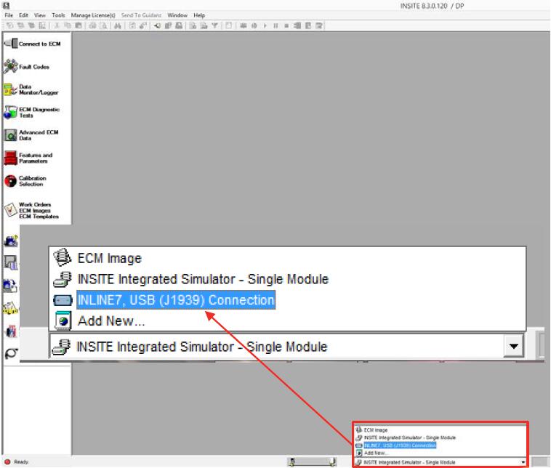Click the large magnified dropdown arrow button

click(x=513, y=347)
